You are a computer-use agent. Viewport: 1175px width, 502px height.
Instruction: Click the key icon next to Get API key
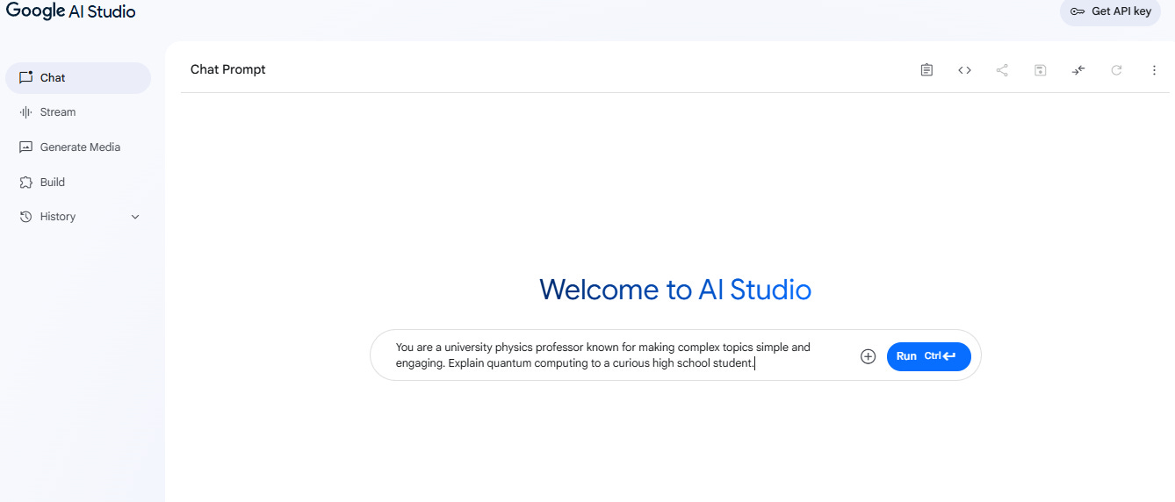coord(1077,11)
